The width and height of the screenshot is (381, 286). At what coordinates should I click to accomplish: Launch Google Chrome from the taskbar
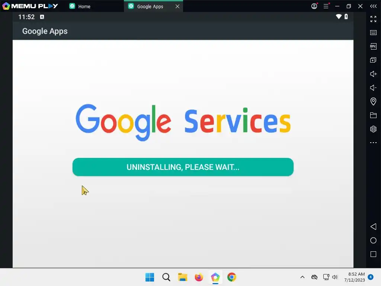(x=231, y=277)
